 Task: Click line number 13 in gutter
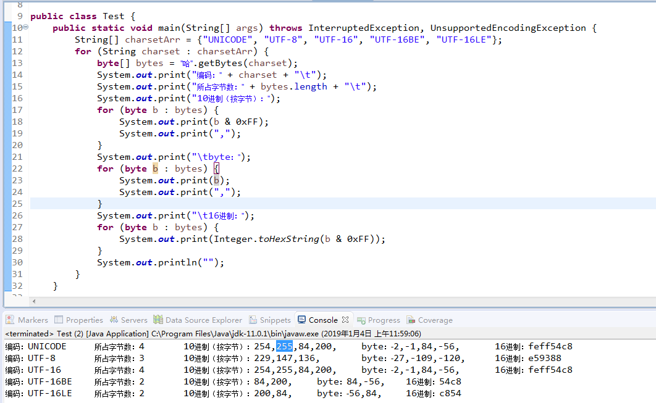[17, 64]
